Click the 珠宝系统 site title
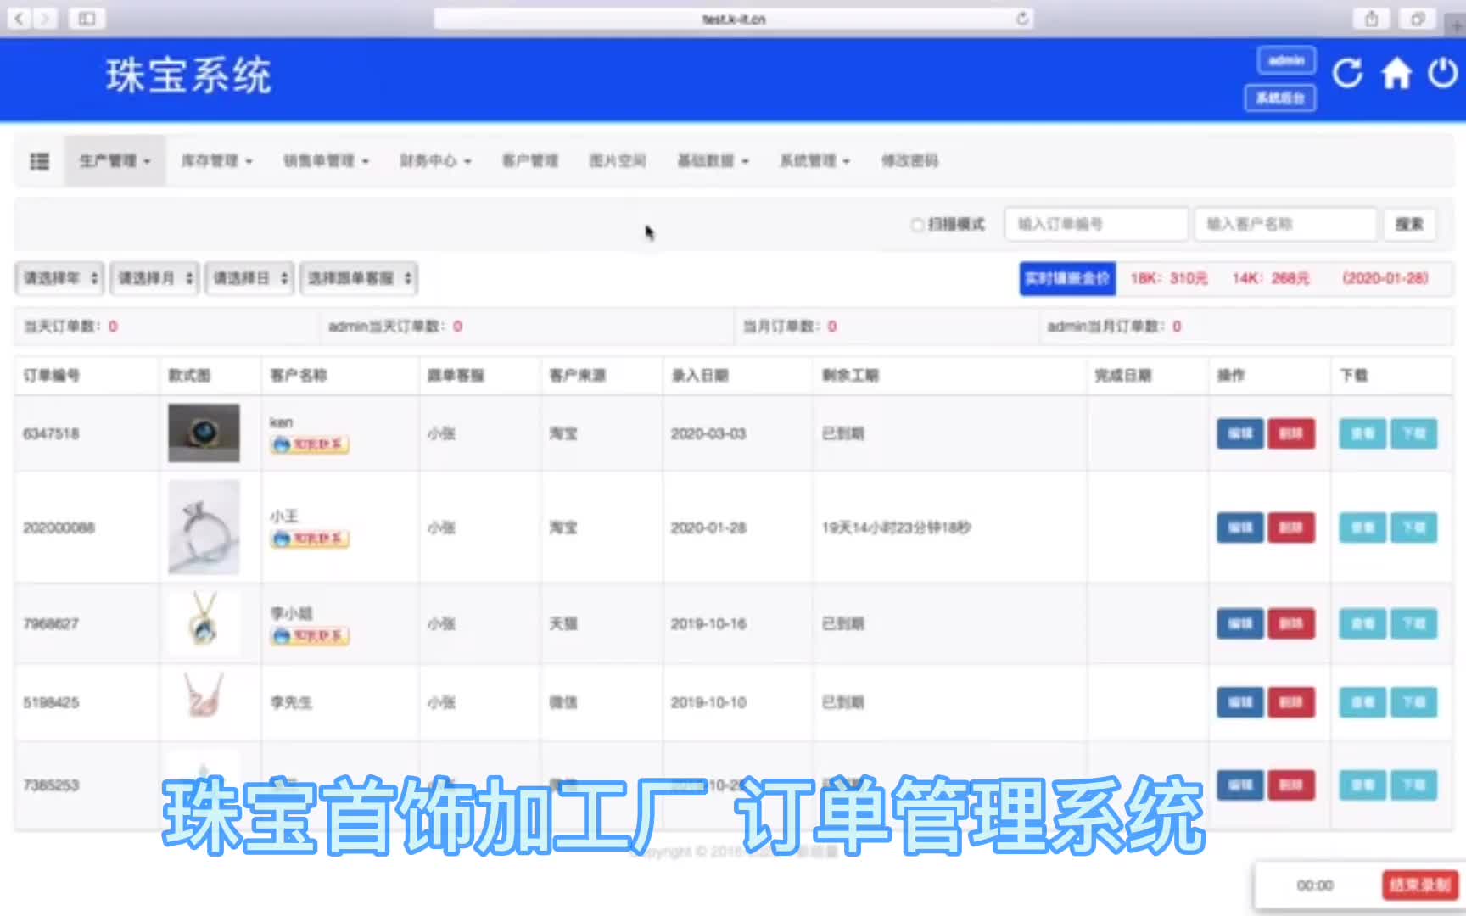 pyautogui.click(x=188, y=75)
